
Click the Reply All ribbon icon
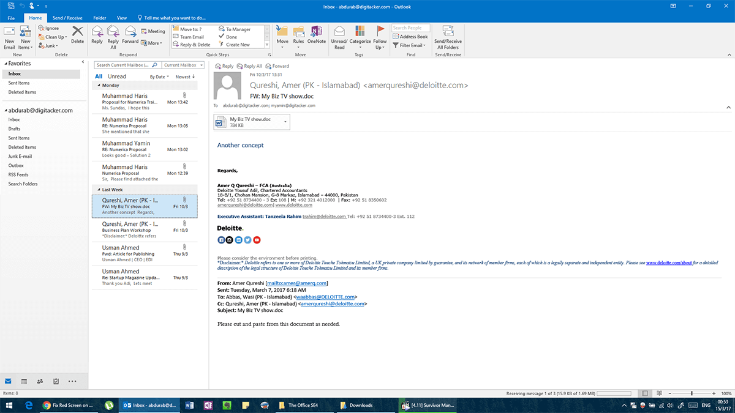coord(113,37)
